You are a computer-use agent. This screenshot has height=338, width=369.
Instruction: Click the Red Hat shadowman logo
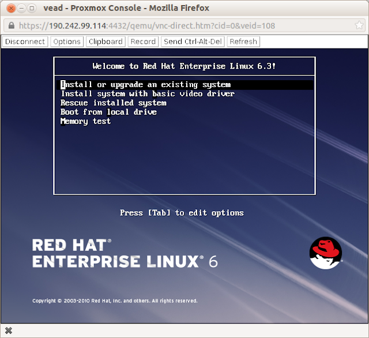click(326, 253)
